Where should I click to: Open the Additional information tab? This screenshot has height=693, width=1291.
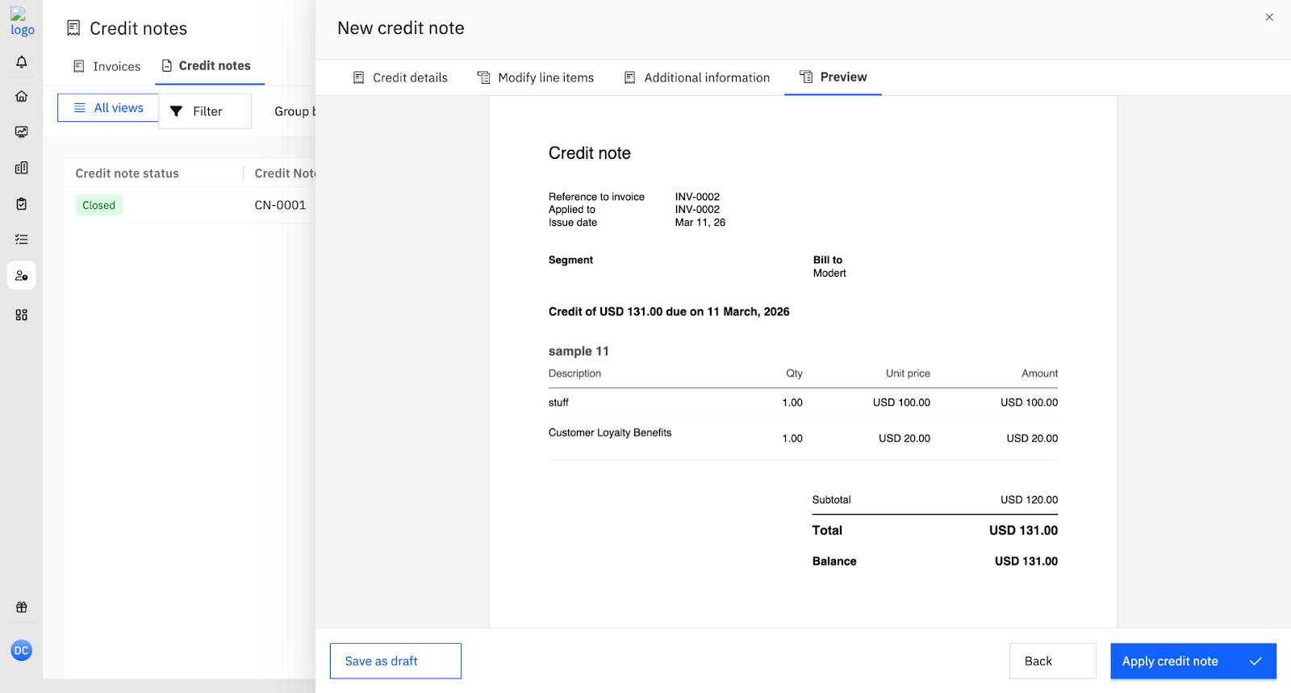click(x=697, y=77)
